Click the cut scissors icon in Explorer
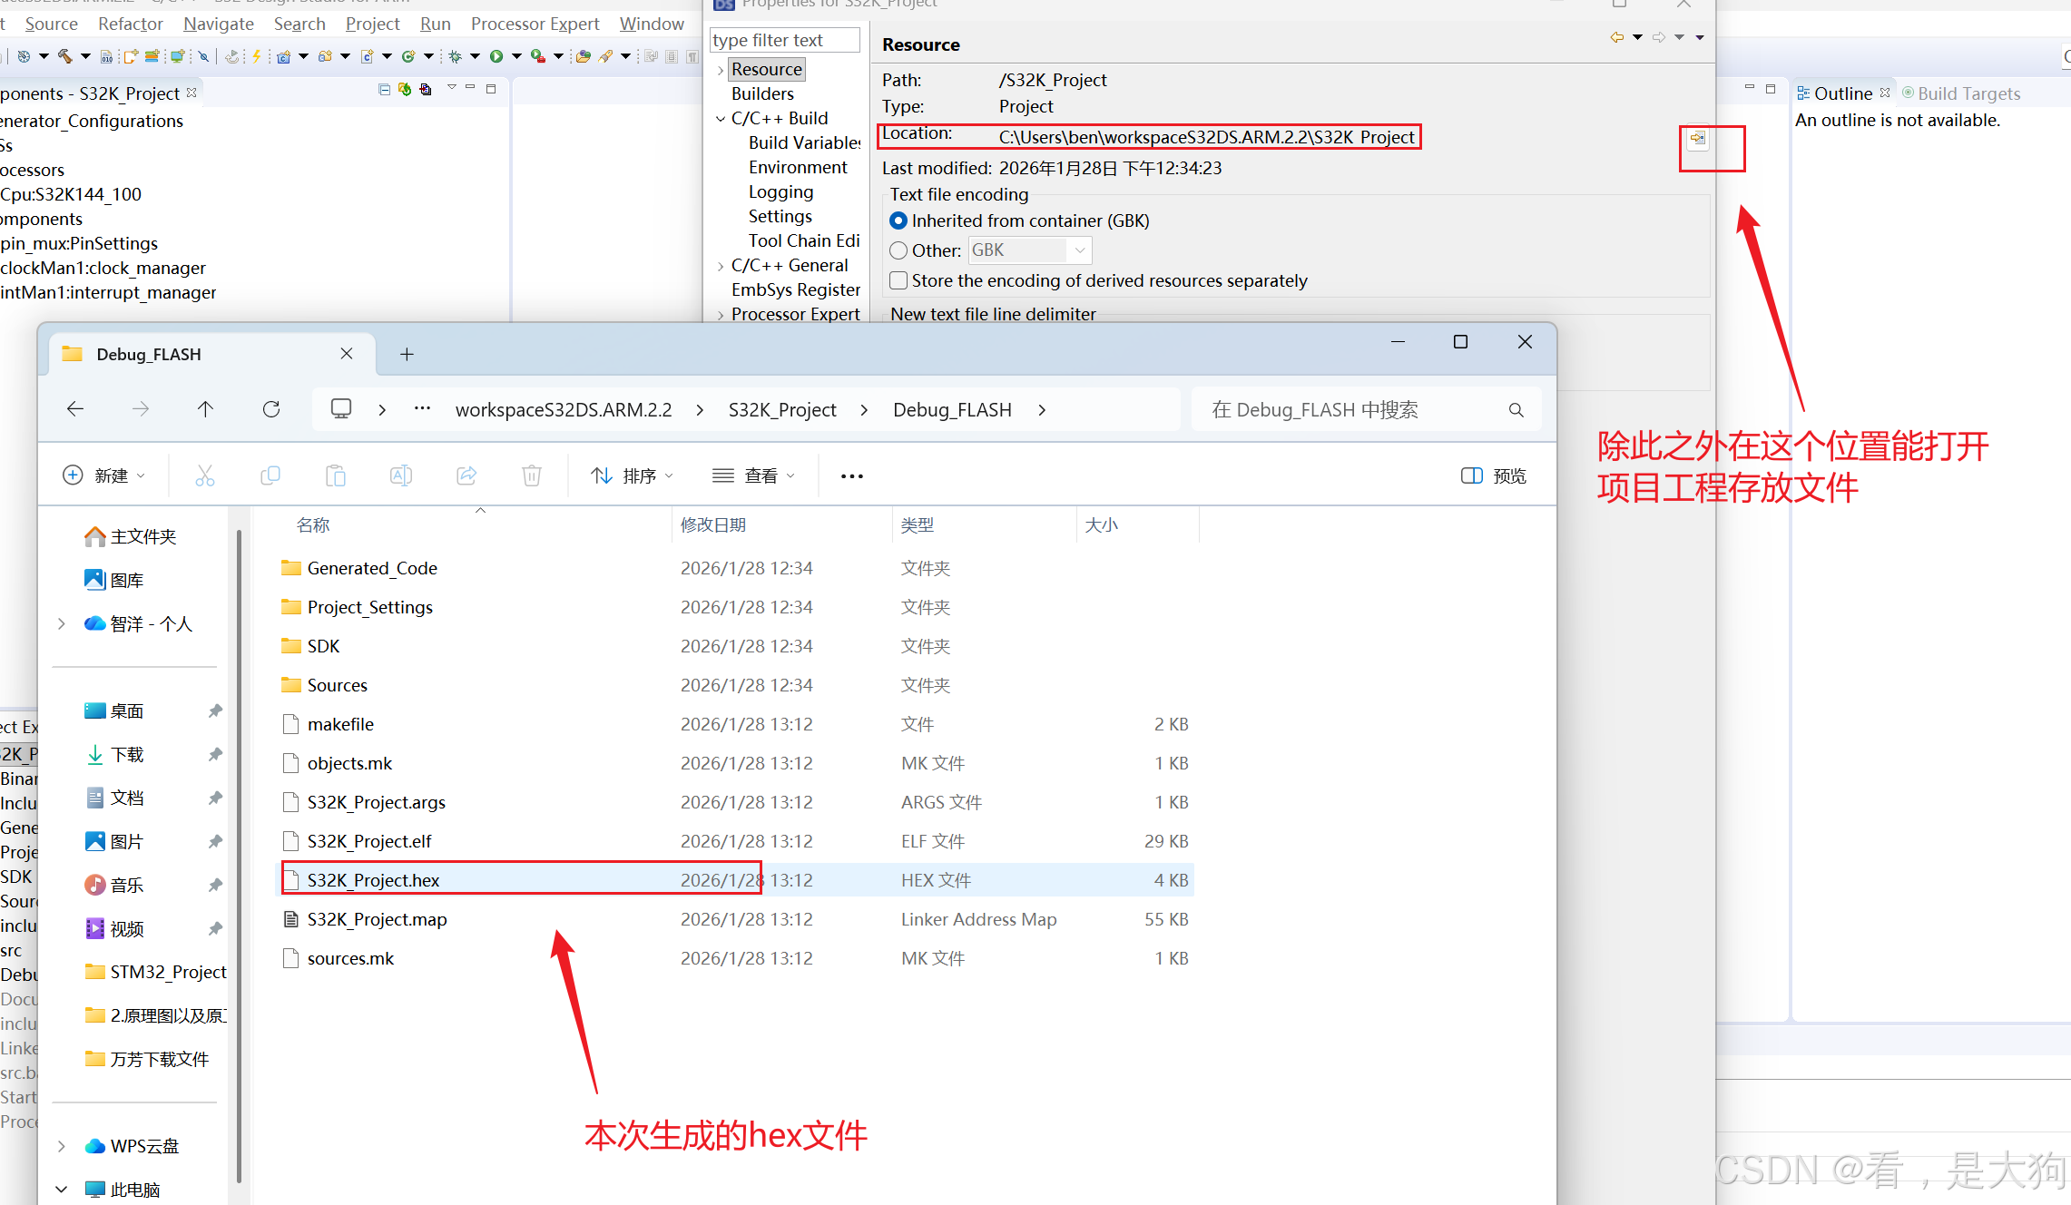 [x=205, y=475]
